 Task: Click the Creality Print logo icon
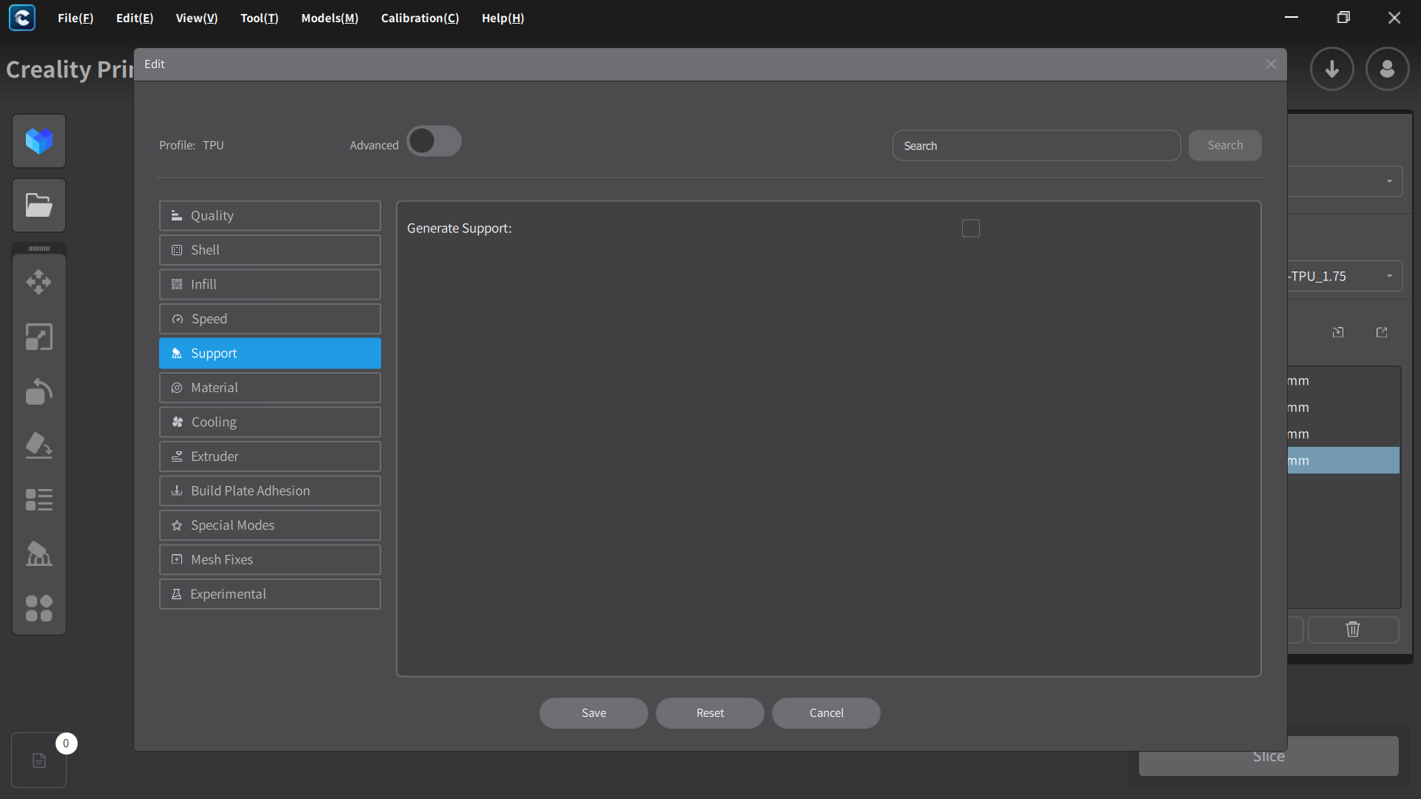pyautogui.click(x=22, y=18)
